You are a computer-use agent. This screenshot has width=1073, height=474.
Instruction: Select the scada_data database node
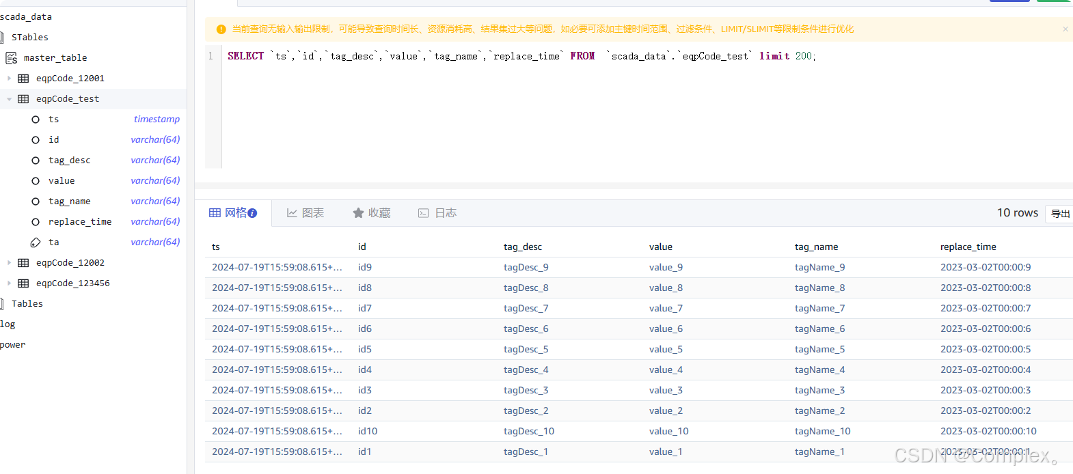point(26,17)
